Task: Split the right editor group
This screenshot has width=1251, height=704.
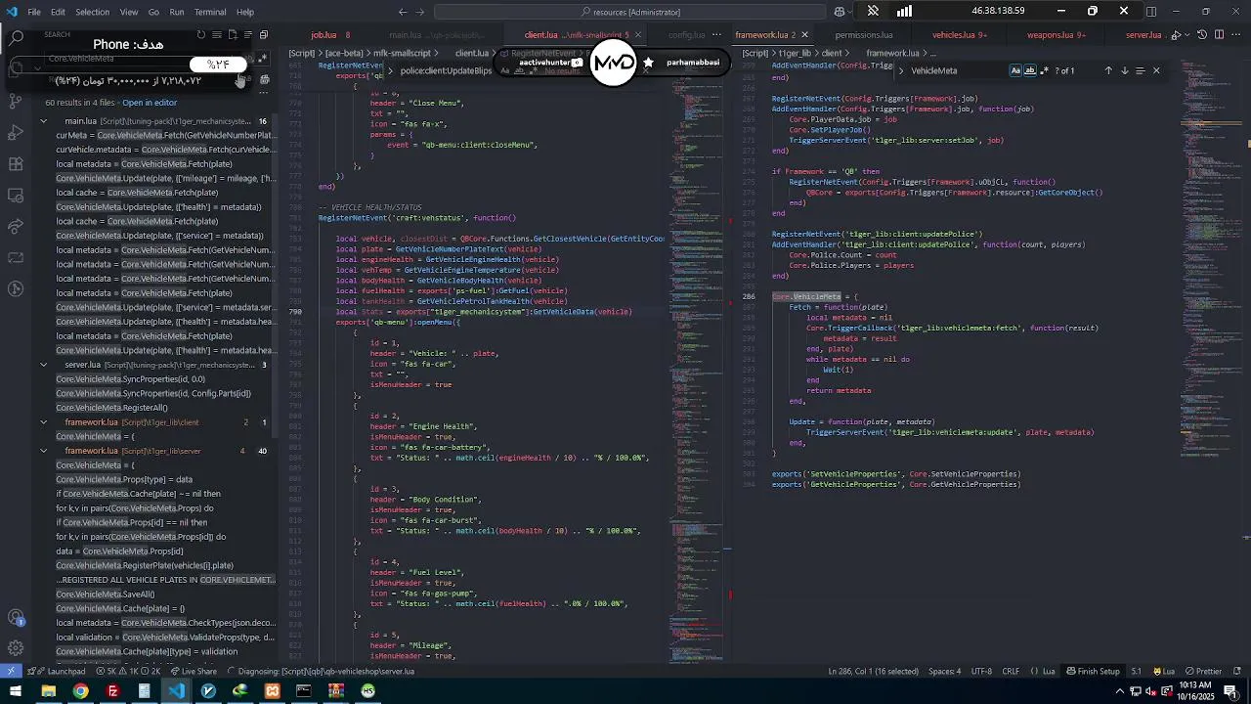Action: (x=1219, y=35)
